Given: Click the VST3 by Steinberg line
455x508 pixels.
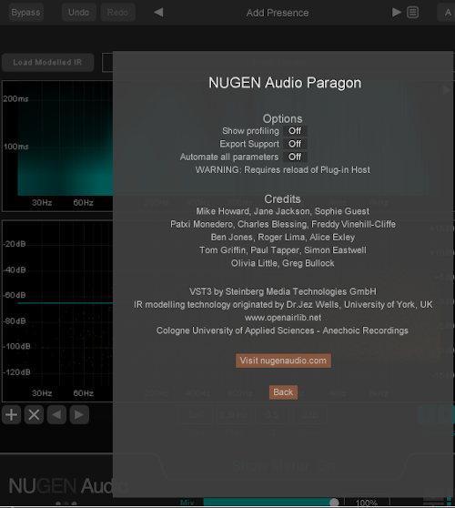Looking at the screenshot, I should pyautogui.click(x=283, y=291).
